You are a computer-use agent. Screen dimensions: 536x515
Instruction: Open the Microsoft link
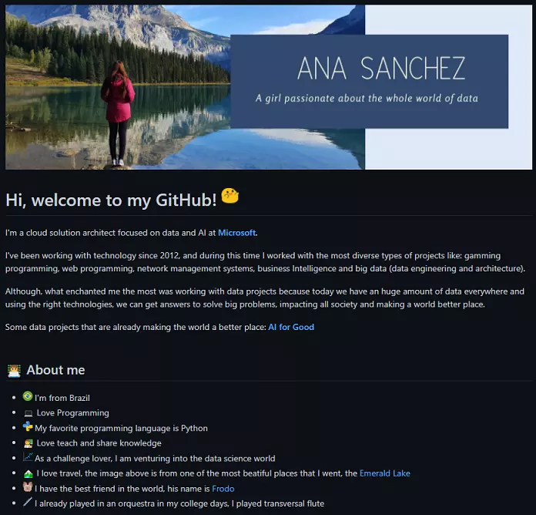[236, 233]
